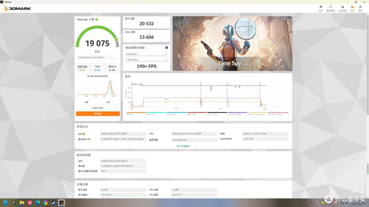
Task: Click the Generic PnP Monitor display field
Action: click(x=123, y=166)
